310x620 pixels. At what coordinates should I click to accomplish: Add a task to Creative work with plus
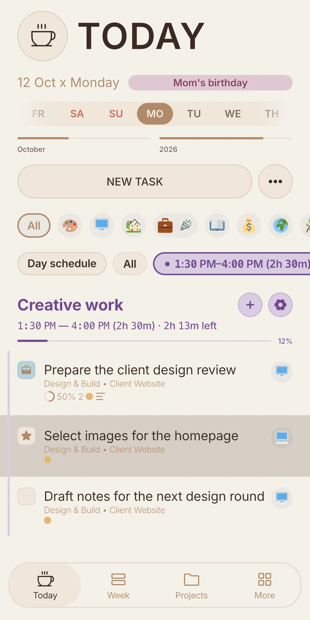coord(250,305)
